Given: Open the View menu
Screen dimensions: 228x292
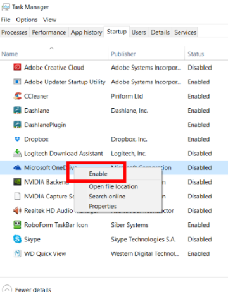Looking at the screenshot, I should pos(49,20).
